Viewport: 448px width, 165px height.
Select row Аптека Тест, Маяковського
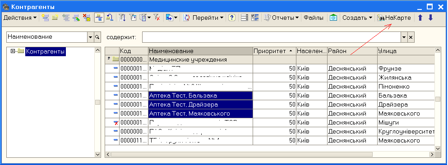[x=201, y=114]
